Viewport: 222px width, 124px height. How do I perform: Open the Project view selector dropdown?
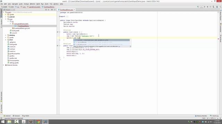tap(9, 10)
